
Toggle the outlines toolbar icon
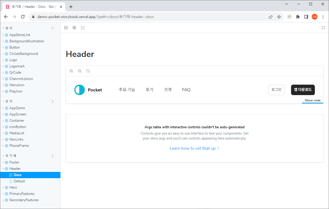[83, 28]
